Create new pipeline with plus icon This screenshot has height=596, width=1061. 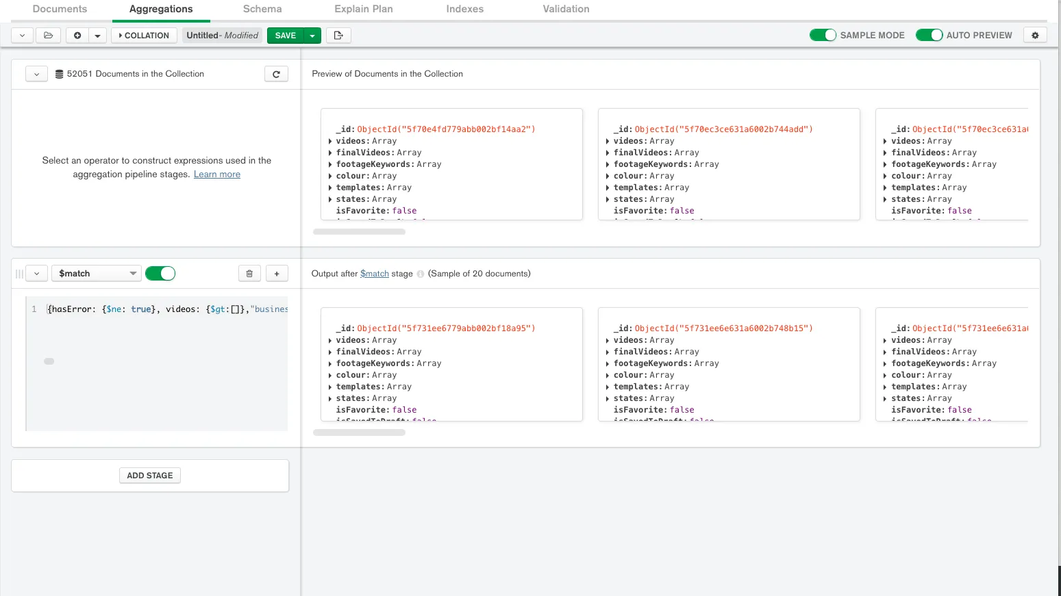[77, 36]
